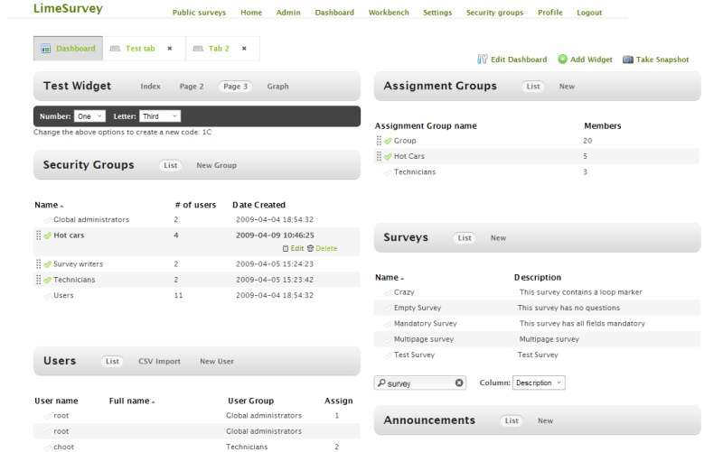723x452 pixels.
Task: Toggle the green checkmark for Technicians security group
Action: click(x=48, y=280)
